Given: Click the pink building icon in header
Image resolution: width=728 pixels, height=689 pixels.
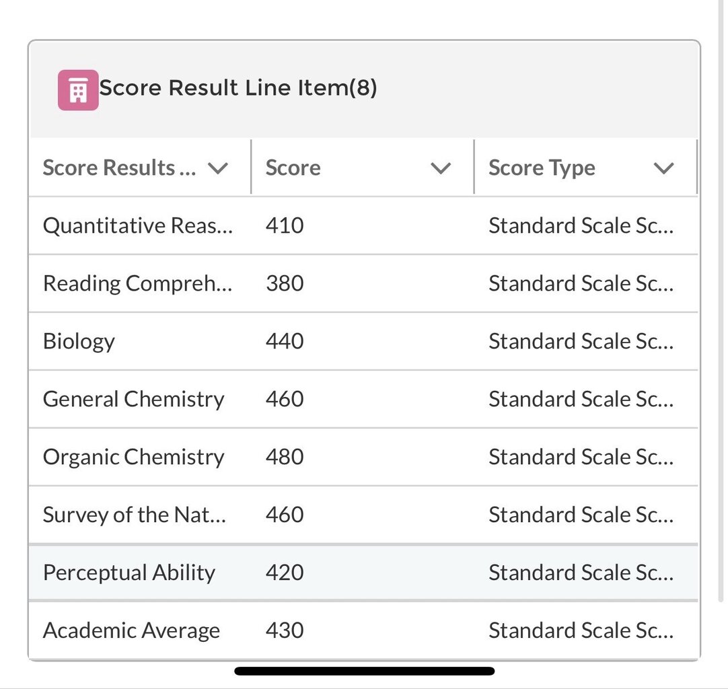Looking at the screenshot, I should point(78,90).
